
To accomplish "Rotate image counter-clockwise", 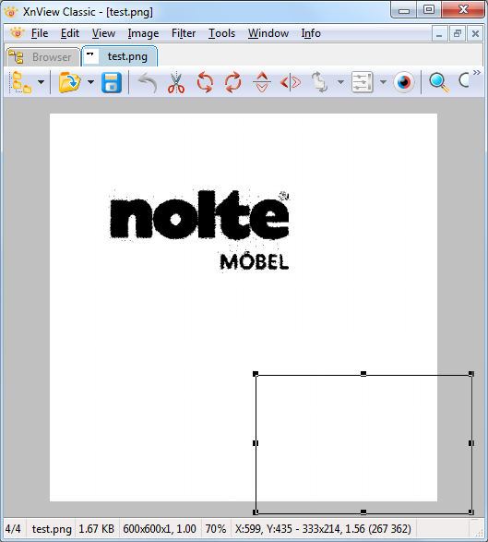I will click(205, 82).
